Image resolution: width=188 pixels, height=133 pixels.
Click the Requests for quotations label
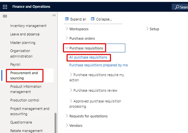pos(88,116)
